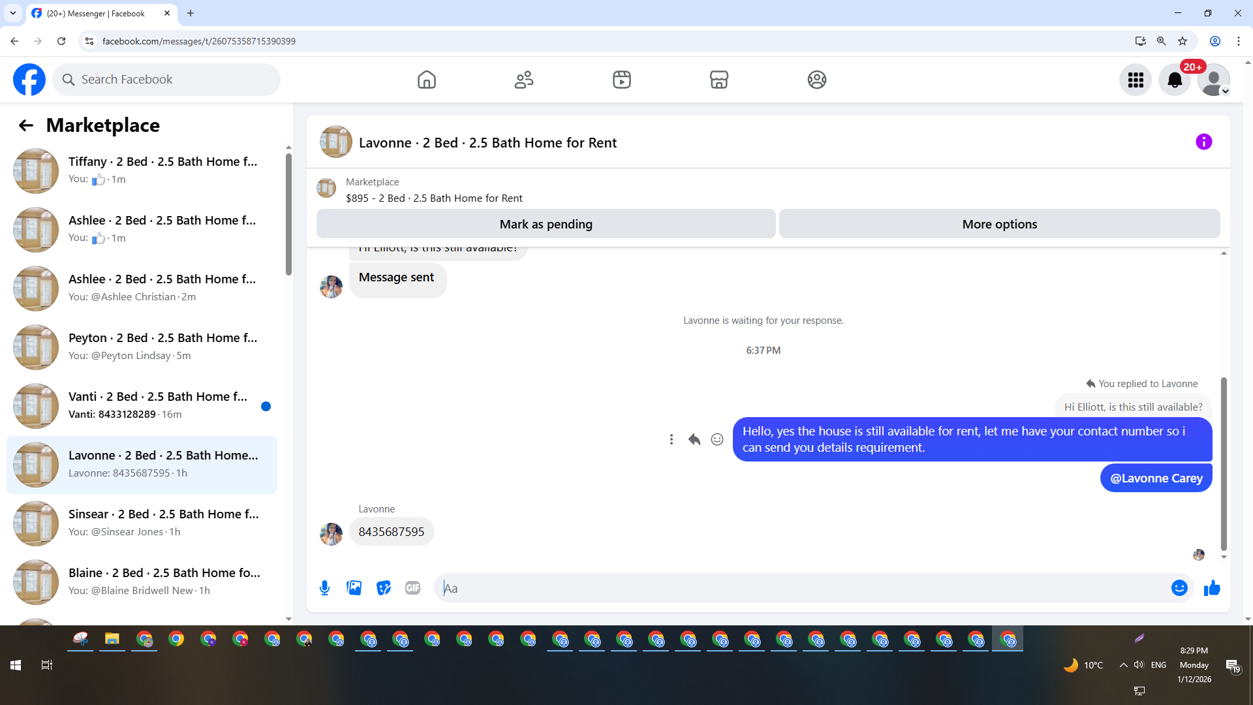
Task: Open the apps grid menu
Action: (x=1136, y=80)
